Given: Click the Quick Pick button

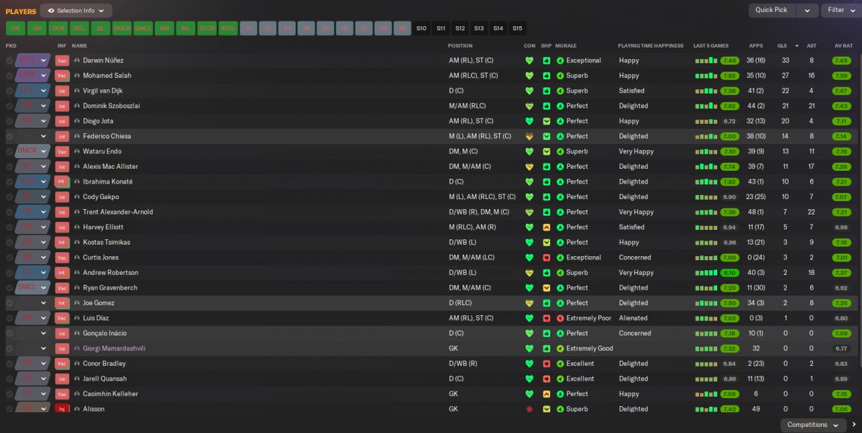Looking at the screenshot, I should [x=772, y=10].
